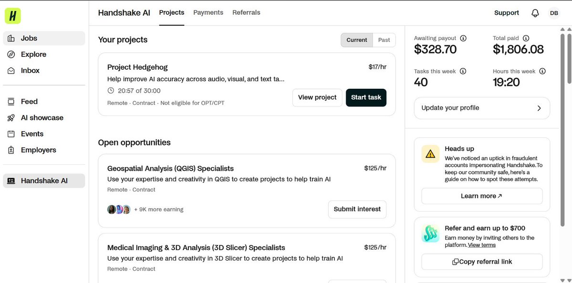The image size is (572, 283).
Task: Click the Heads up warning icon
Action: pos(430,154)
